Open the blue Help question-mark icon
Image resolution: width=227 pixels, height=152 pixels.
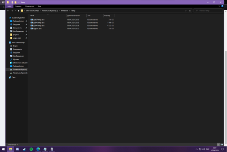[x=222, y=6]
